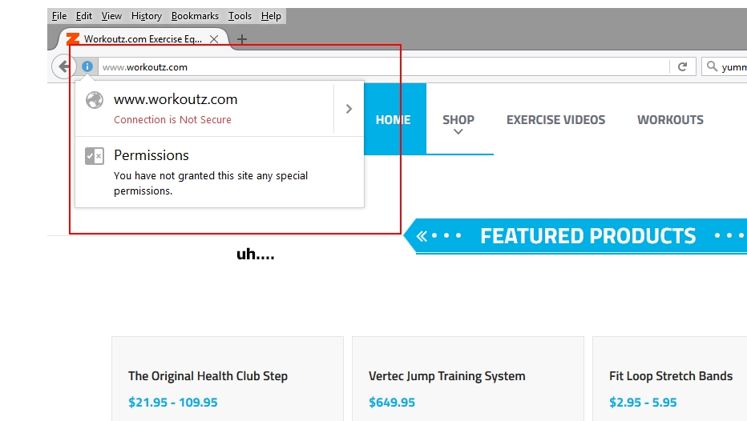The image size is (747, 421).
Task: Click the Connection is Not Secure text
Action: pos(172,120)
